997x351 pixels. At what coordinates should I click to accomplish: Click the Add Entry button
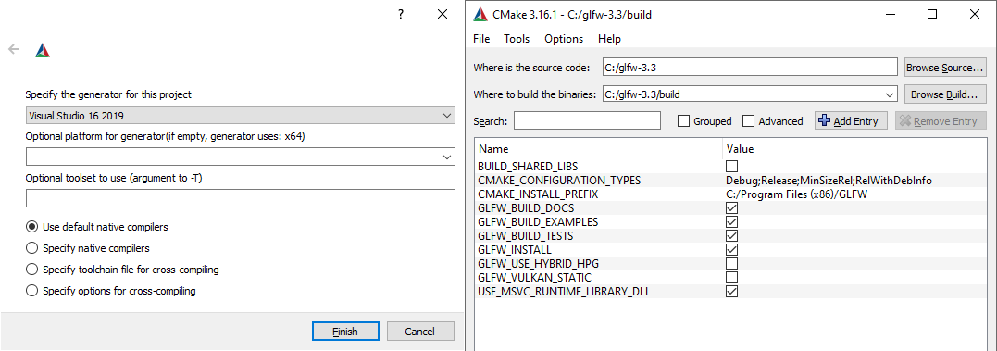tap(851, 120)
